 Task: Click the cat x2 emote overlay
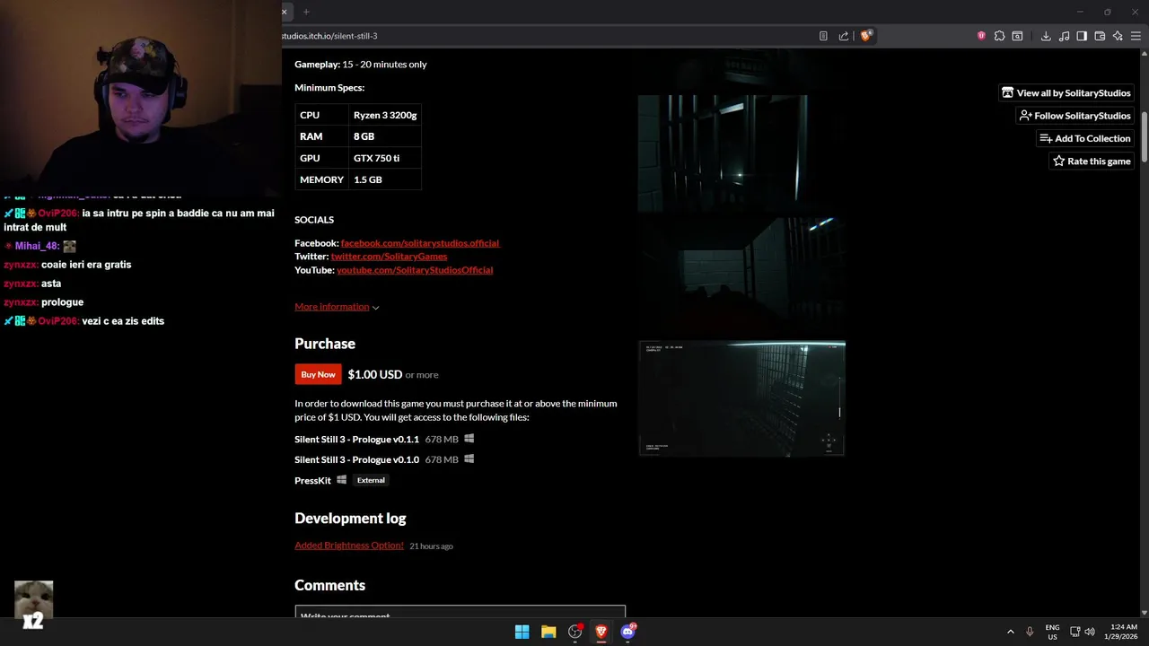(x=33, y=604)
